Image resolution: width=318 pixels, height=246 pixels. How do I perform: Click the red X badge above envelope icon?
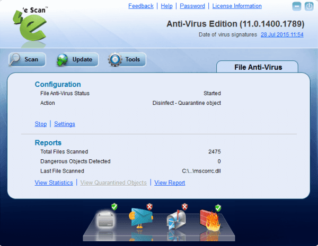pyautogui.click(x=149, y=207)
